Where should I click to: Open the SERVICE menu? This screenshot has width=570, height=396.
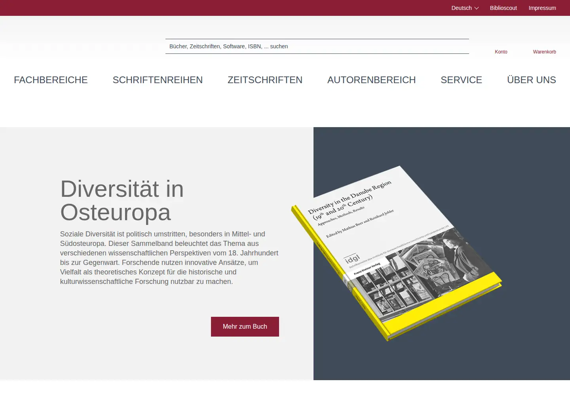tap(461, 80)
